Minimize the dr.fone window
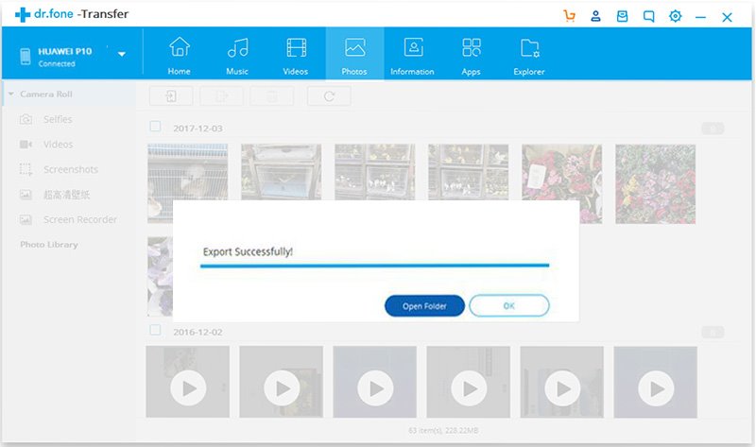756x447 pixels. coord(700,17)
